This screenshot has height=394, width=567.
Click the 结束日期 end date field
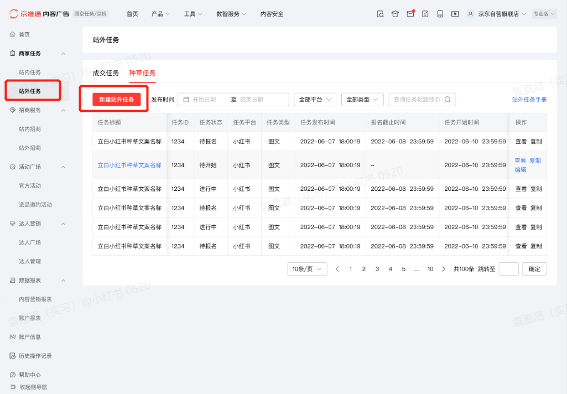252,100
